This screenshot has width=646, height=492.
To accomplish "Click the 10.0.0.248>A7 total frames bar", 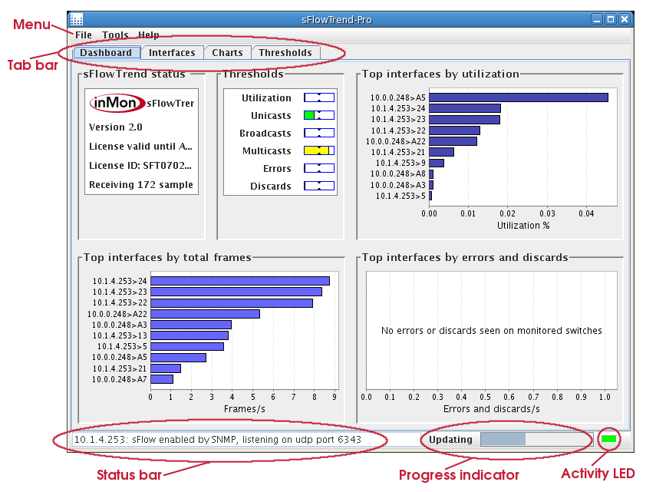I will (162, 379).
